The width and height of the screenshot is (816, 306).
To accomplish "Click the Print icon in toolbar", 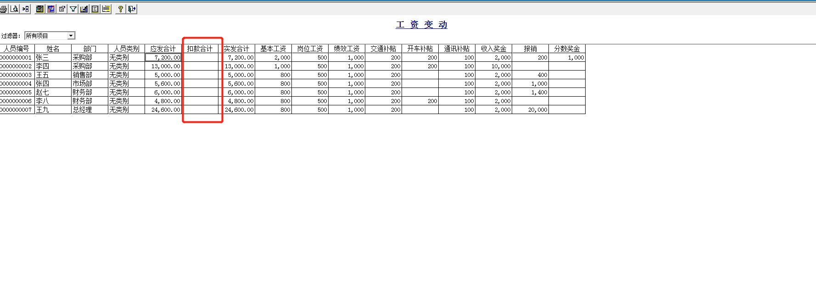I will tap(4, 9).
